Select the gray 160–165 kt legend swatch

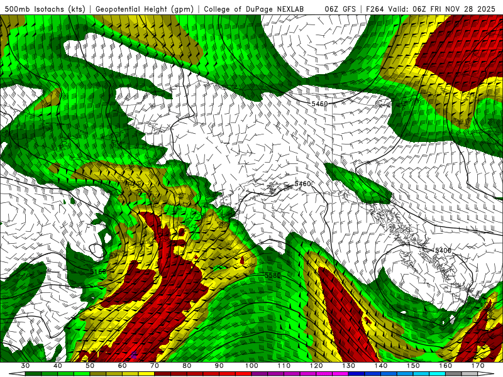tap(454, 374)
